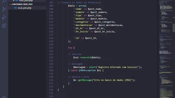The image size is (175, 98).
Task: Click the 'try' keyword on line 121
Action: pyautogui.click(x=70, y=48)
